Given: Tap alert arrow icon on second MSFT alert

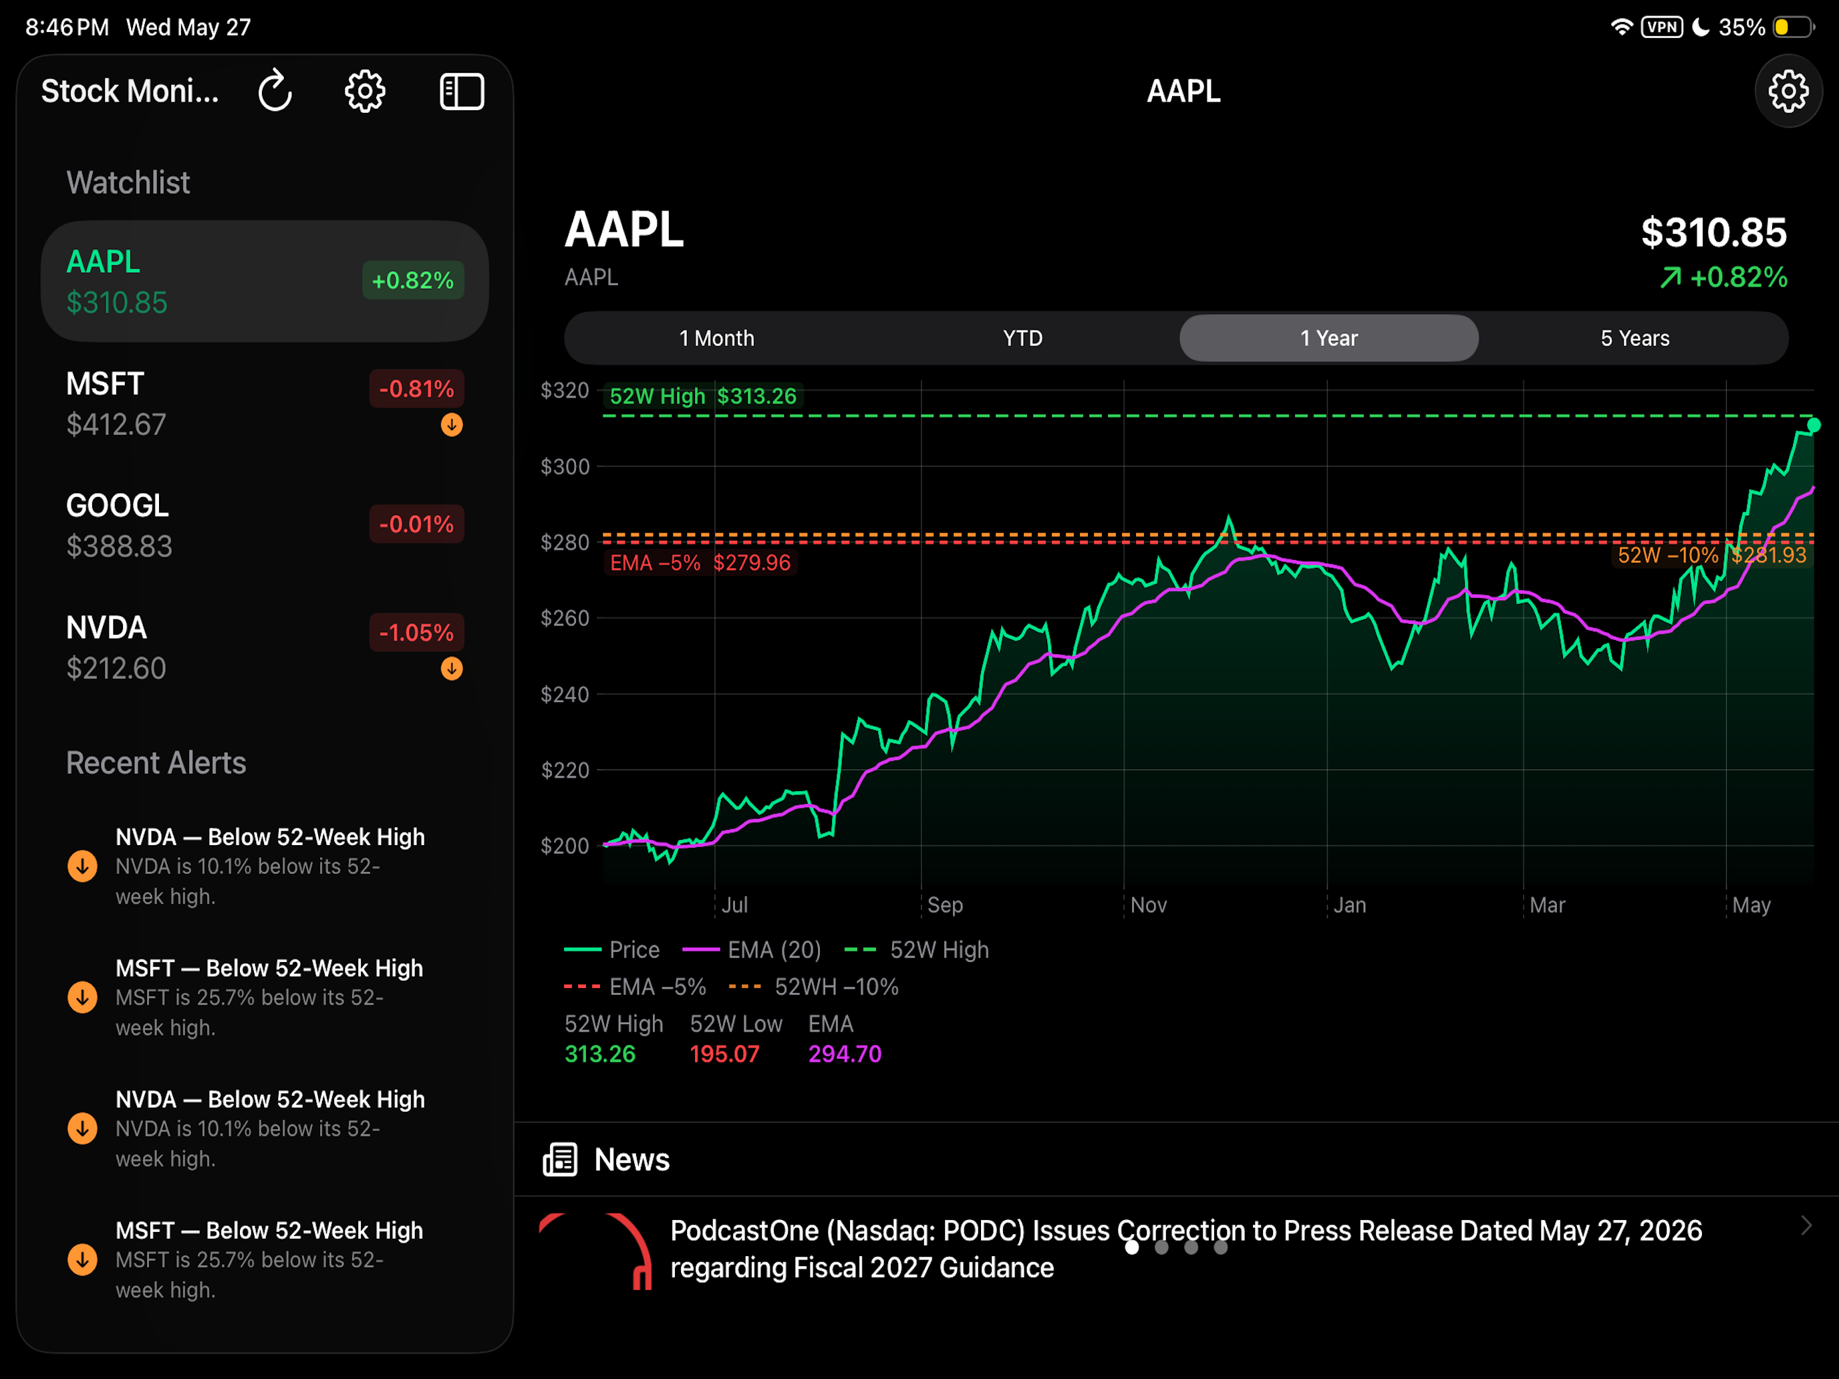Looking at the screenshot, I should click(82, 1259).
